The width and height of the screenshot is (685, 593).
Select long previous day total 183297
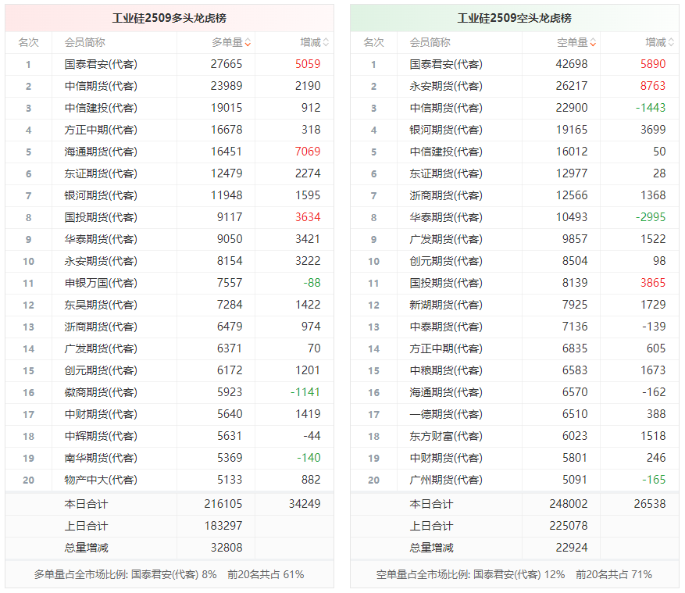223,526
